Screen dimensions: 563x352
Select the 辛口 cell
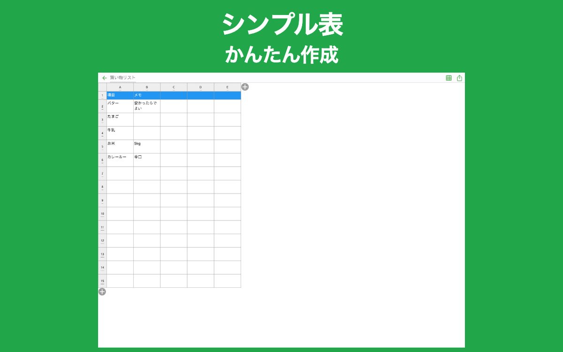[147, 161]
